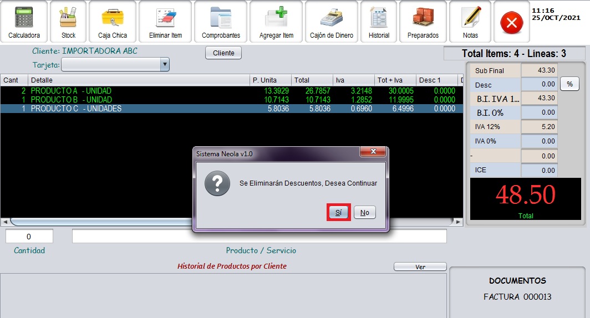Click the Ver history button
The height and width of the screenshot is (318, 590).
420,267
